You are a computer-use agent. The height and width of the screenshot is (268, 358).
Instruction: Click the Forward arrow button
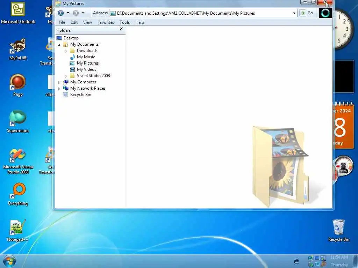76,13
